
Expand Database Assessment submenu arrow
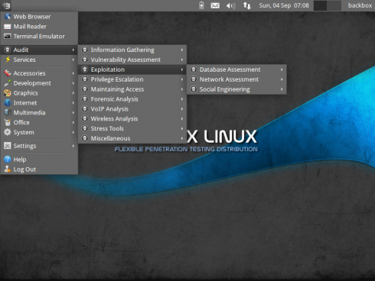point(282,69)
